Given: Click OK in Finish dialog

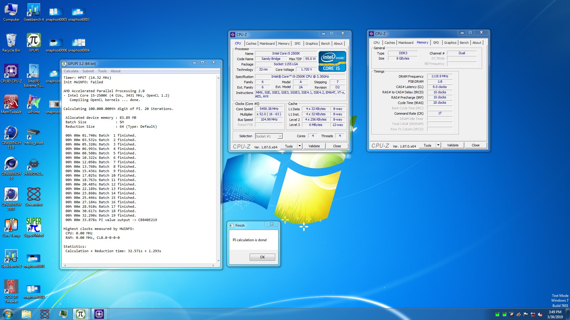Looking at the screenshot, I should 262,257.
